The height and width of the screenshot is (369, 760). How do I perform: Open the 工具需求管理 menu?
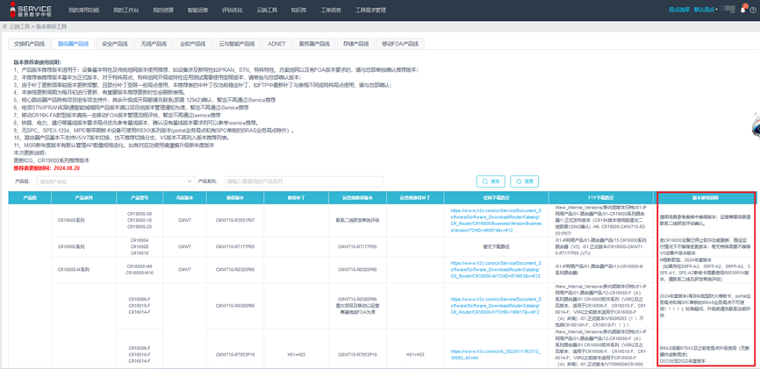click(371, 10)
